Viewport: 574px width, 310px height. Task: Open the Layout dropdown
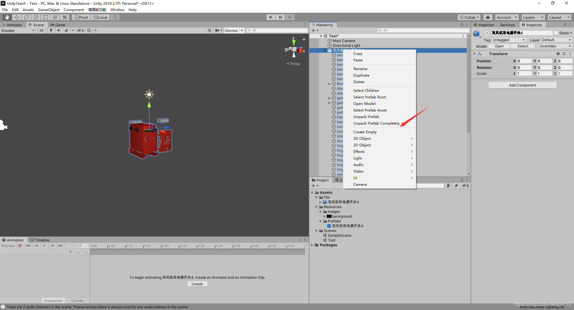560,17
